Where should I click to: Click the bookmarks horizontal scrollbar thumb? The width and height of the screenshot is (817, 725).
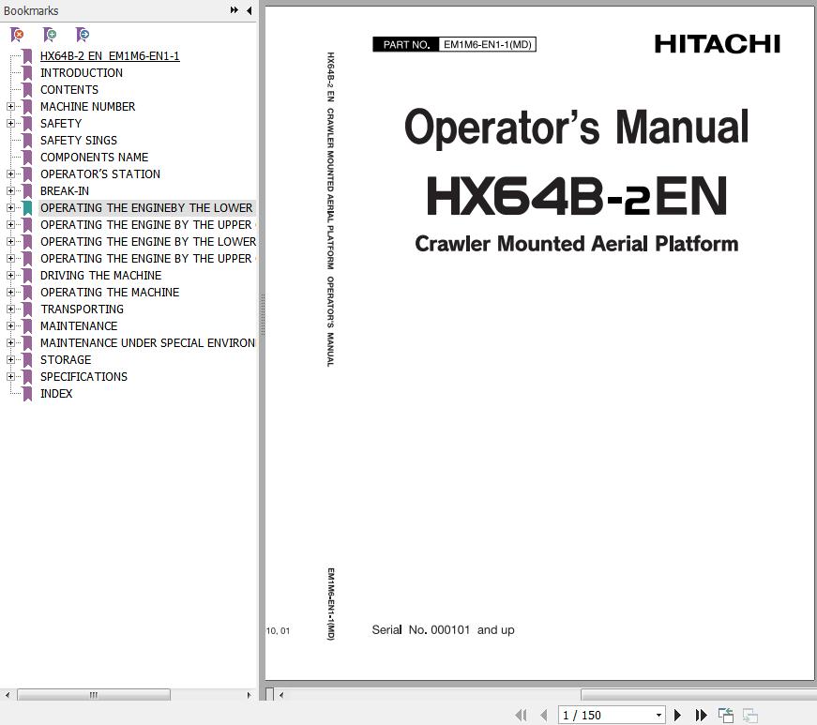coord(94,695)
